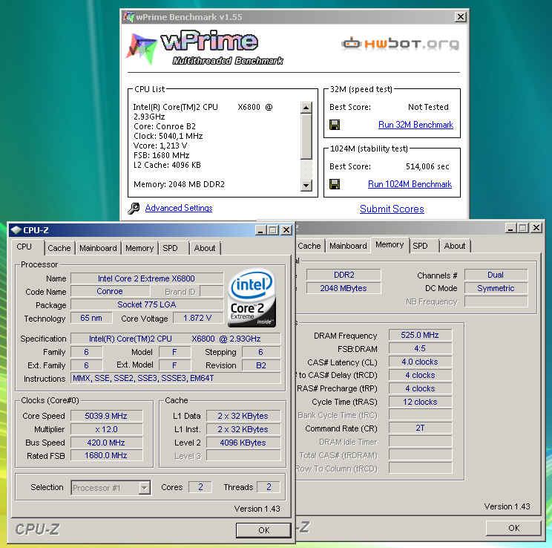The height and width of the screenshot is (548, 552).
Task: Click the FSB:DRAM ratio value 4:5
Action: [x=420, y=348]
